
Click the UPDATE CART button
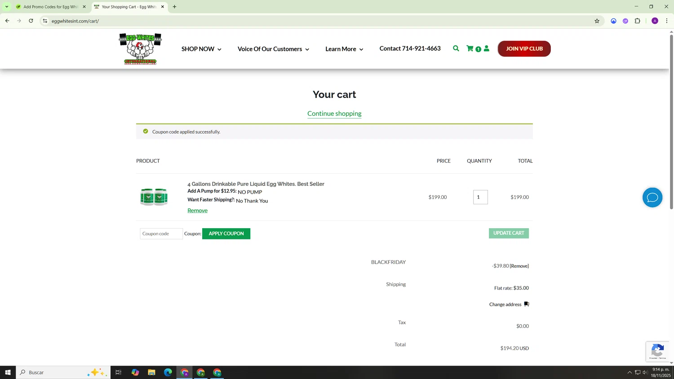[509, 233]
